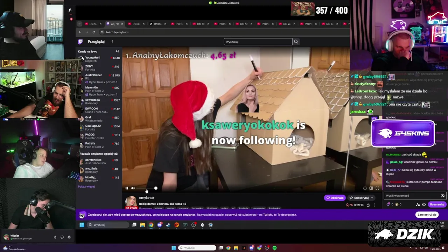Close the active emylanox Twitch tab
448x252 pixels.
coord(122,24)
